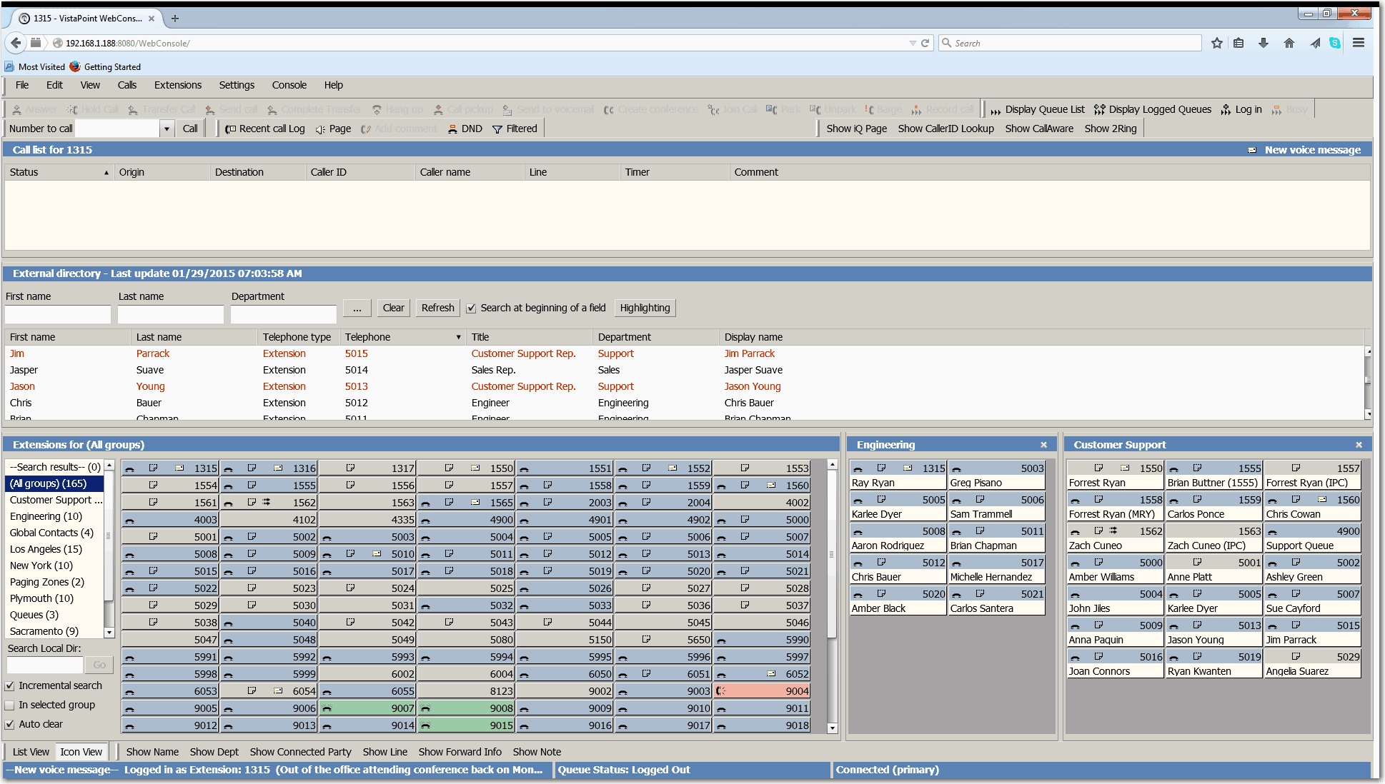This screenshot has width=1385, height=784.
Task: Sort call list by Status column
Action: [59, 172]
